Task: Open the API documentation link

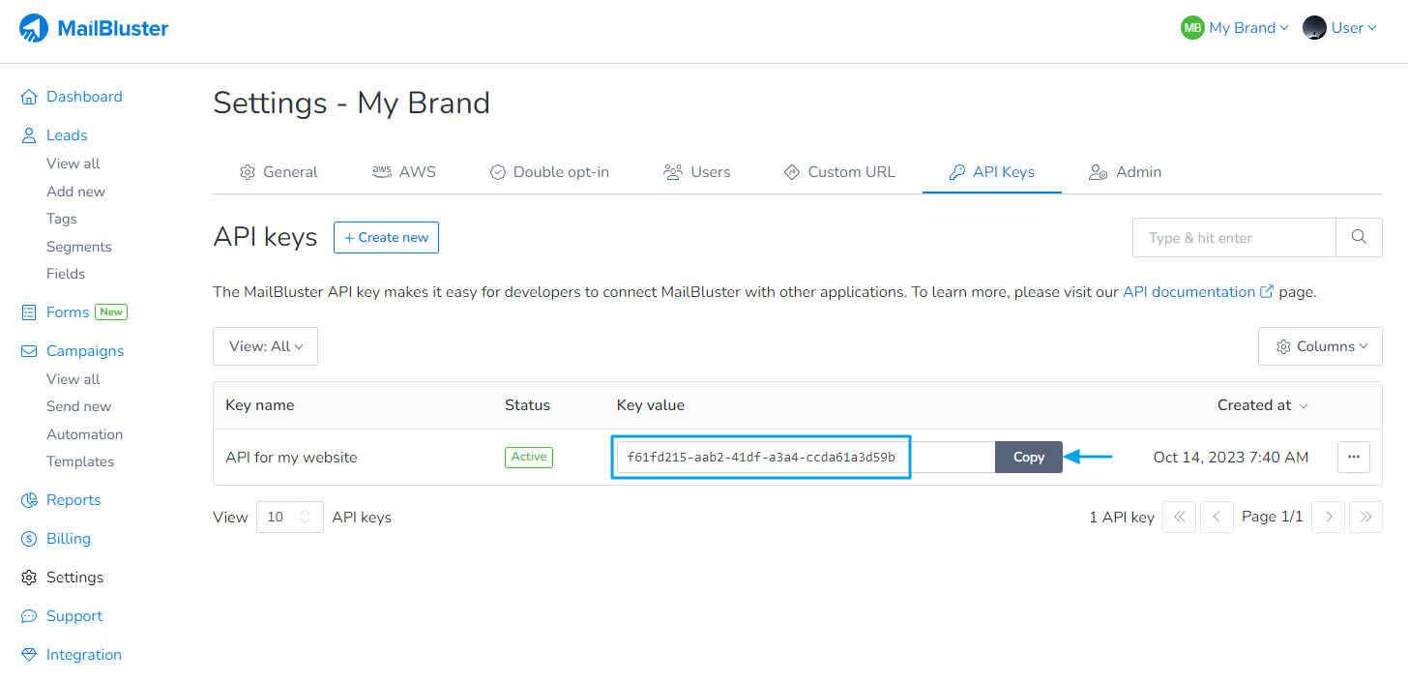Action: tap(1198, 291)
